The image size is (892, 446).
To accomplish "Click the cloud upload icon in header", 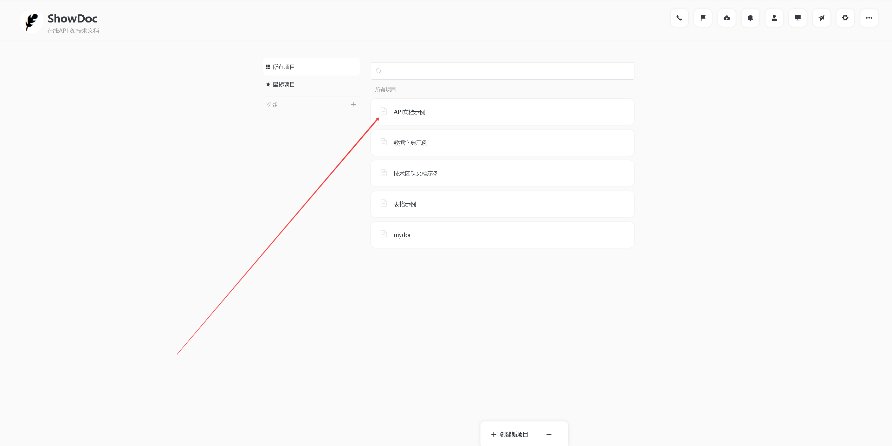I will (726, 18).
